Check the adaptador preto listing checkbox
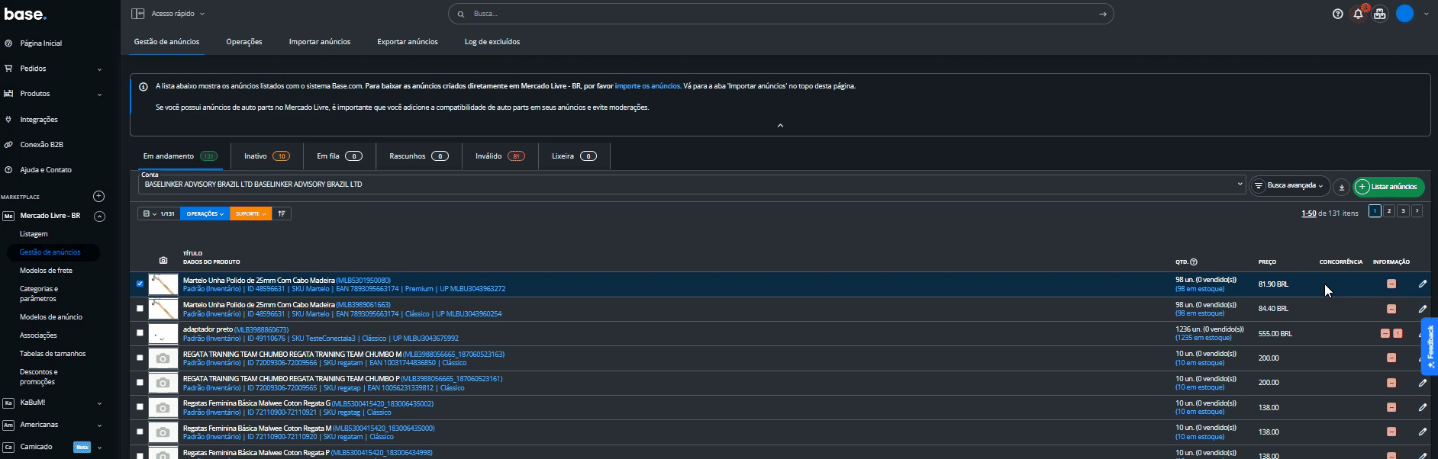Screen dimensions: 1438x459 click(140, 333)
